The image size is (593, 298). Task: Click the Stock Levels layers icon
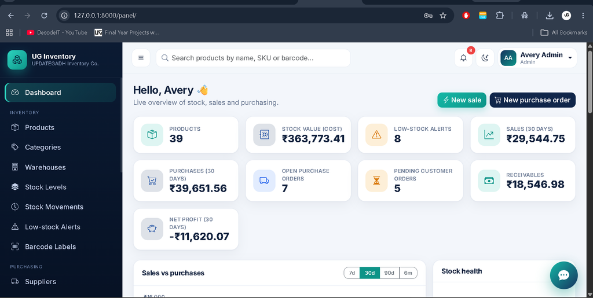click(14, 187)
